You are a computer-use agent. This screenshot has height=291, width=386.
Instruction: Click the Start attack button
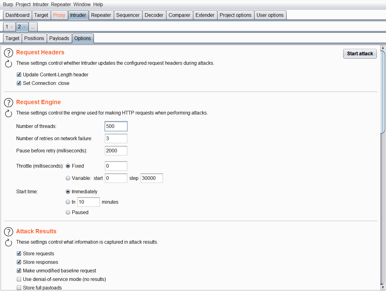point(360,53)
